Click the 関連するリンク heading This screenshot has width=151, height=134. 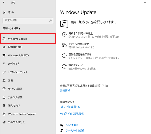67,102
